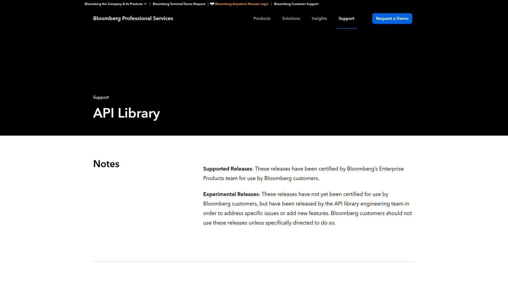
Task: Click the Bloomberg Professional Services logo
Action: pos(133,18)
